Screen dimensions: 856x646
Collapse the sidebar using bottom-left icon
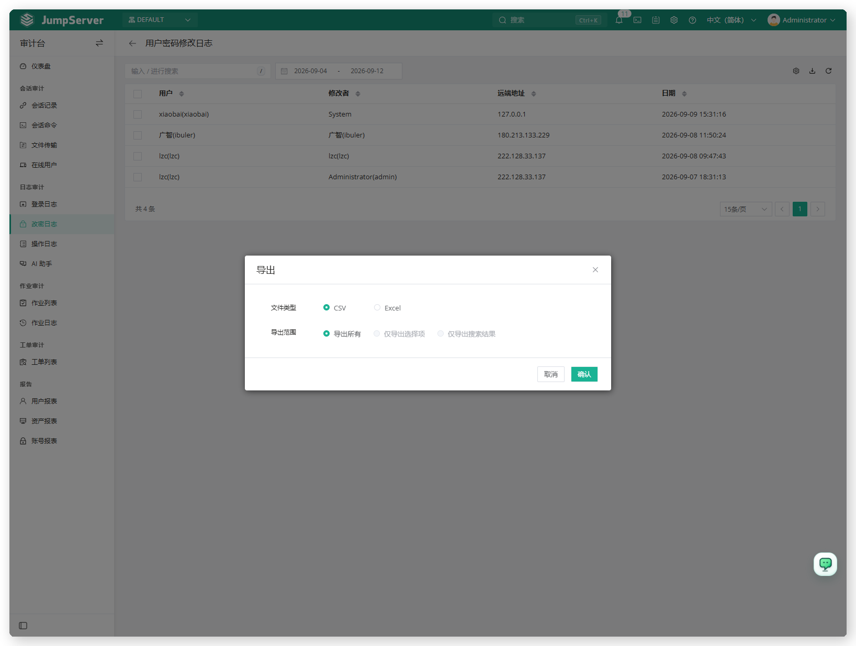tap(23, 626)
